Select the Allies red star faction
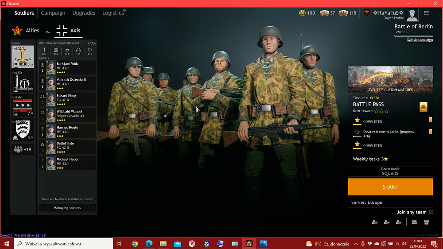Screen dimensions: 443x249 [x=26, y=31]
